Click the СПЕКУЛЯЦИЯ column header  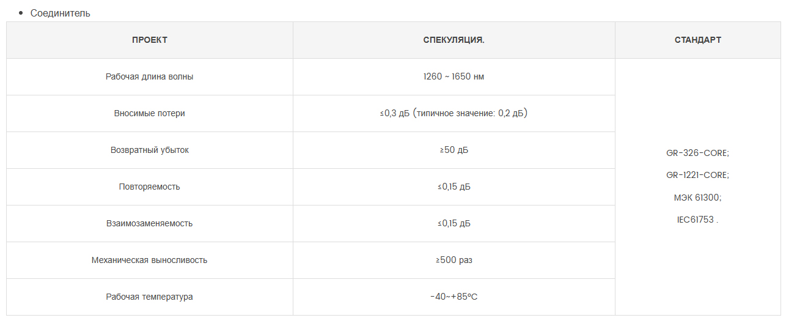pyautogui.click(x=454, y=40)
